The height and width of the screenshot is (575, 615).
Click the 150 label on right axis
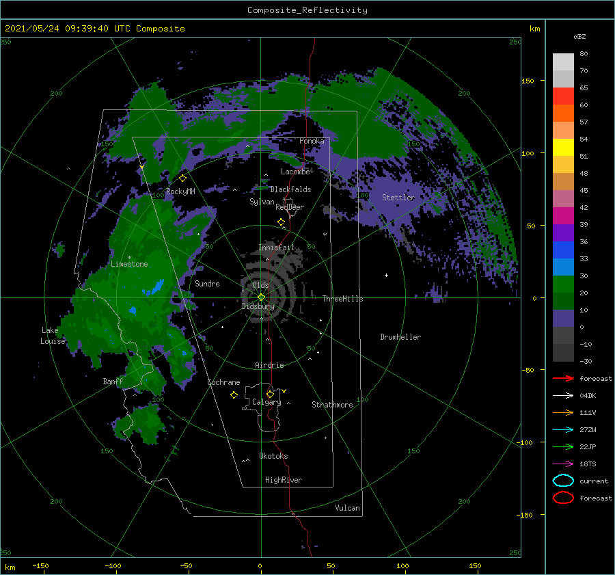click(x=528, y=81)
